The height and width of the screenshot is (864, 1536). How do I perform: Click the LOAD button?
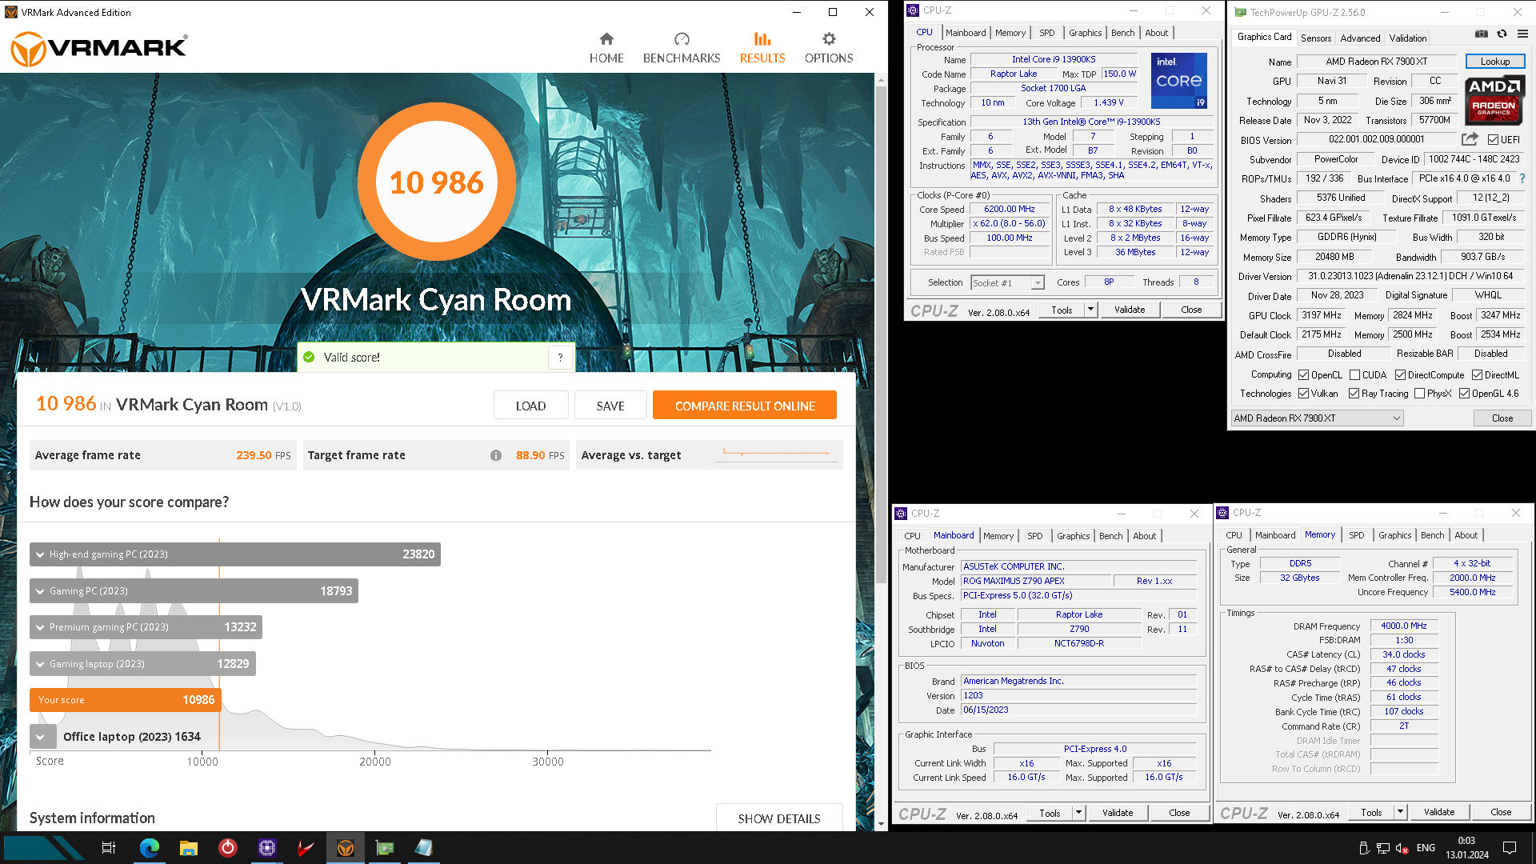coord(530,406)
